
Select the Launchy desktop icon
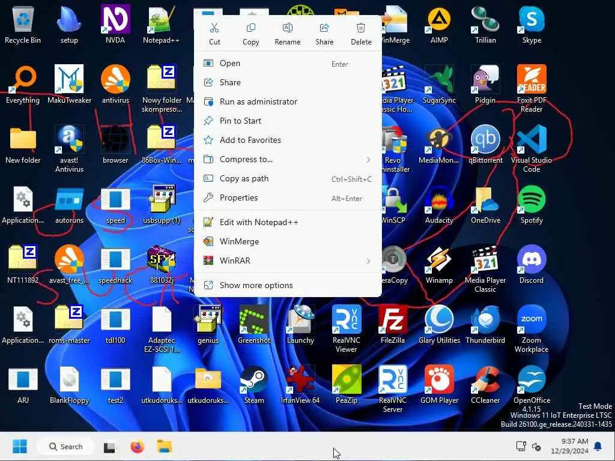(300, 325)
